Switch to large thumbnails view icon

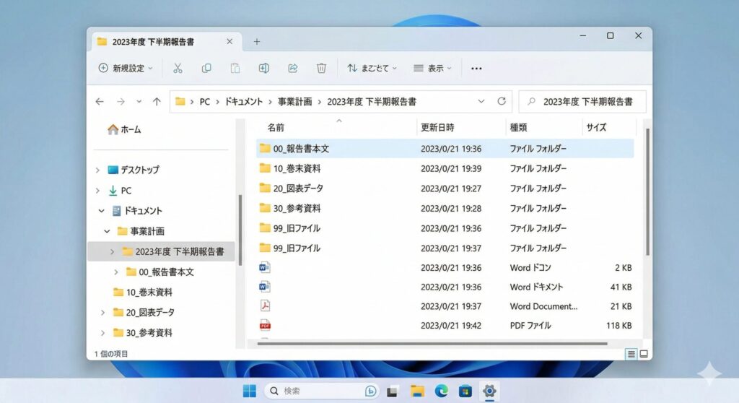coord(644,354)
